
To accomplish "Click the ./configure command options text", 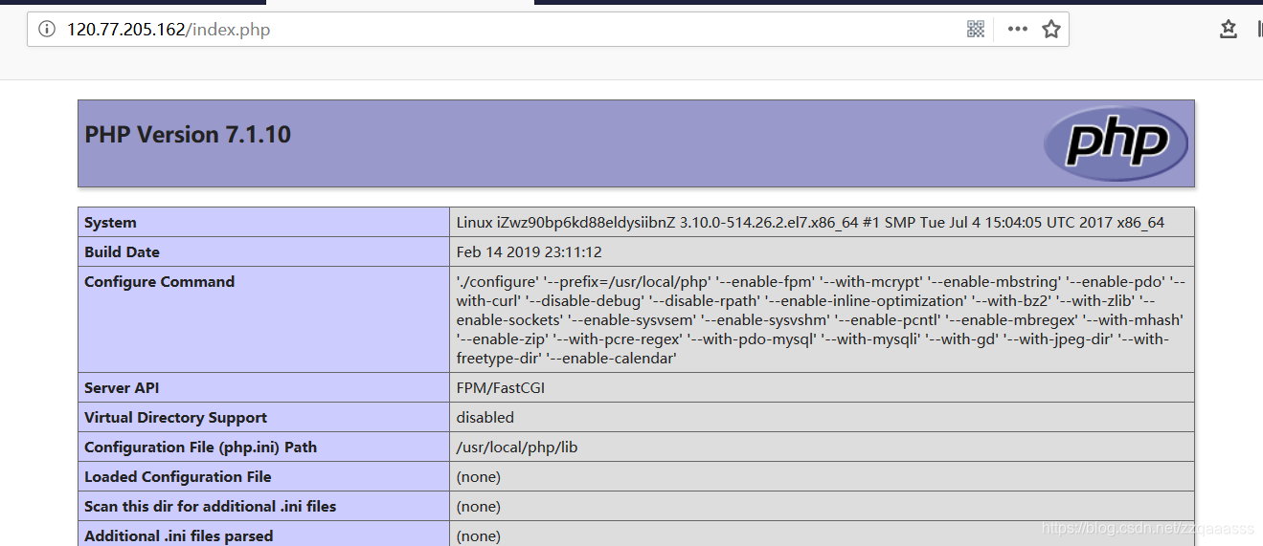I will [x=822, y=319].
